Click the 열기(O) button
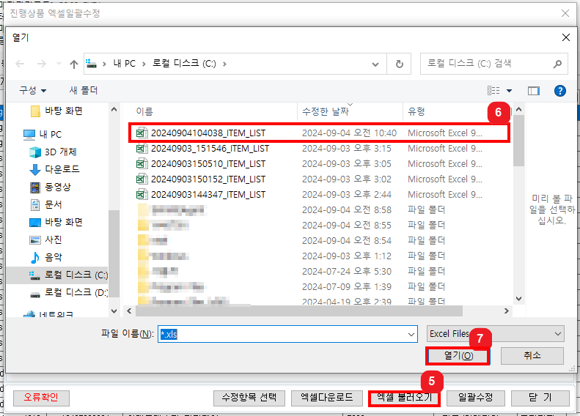580x416 pixels. click(458, 356)
